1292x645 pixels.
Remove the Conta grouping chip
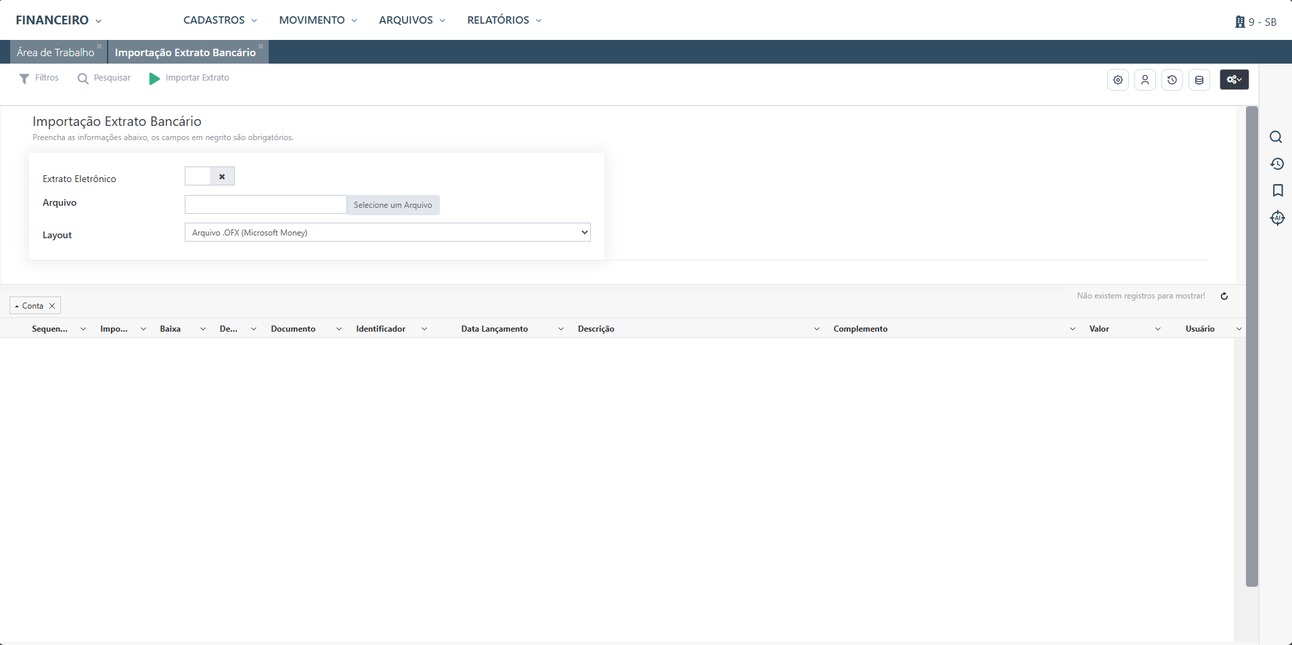[52, 306]
